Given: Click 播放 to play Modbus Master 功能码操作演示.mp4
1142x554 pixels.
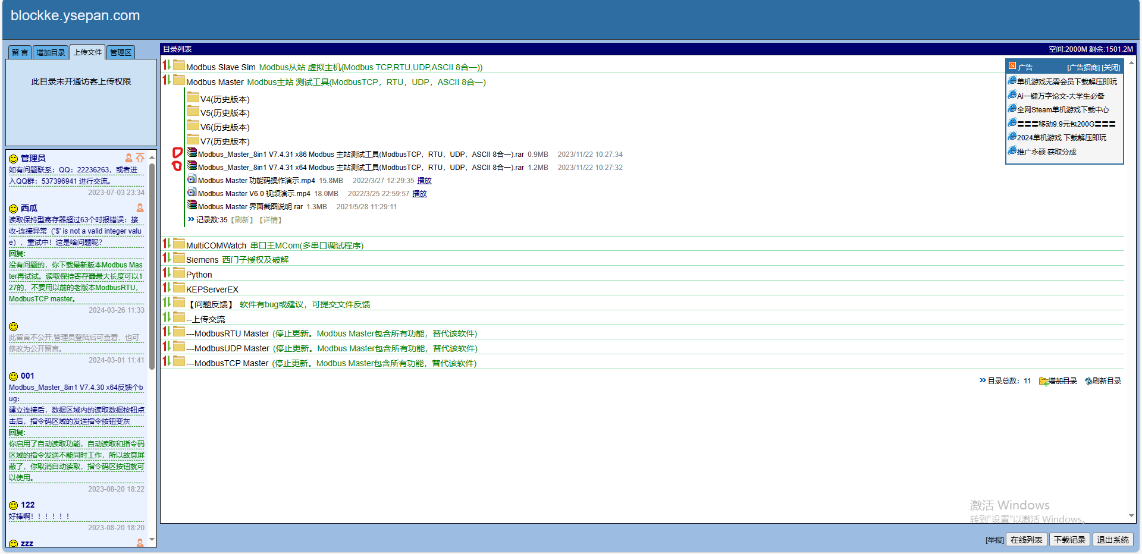Looking at the screenshot, I should coord(424,180).
